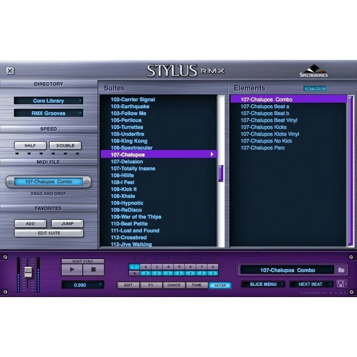Click the DOUBLE speed button
Viewport: 357px width, 357px height.
(66, 145)
